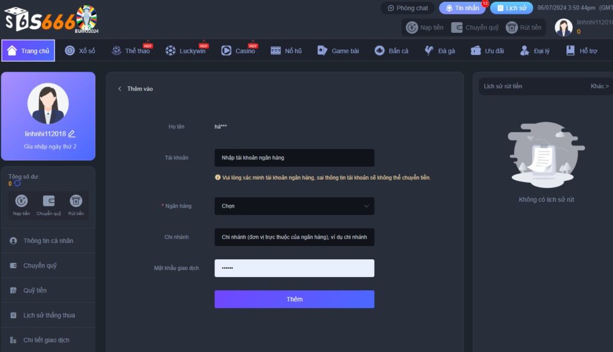Click the Nạp tiền icon in the sidebar
613x352 pixels.
[22, 202]
